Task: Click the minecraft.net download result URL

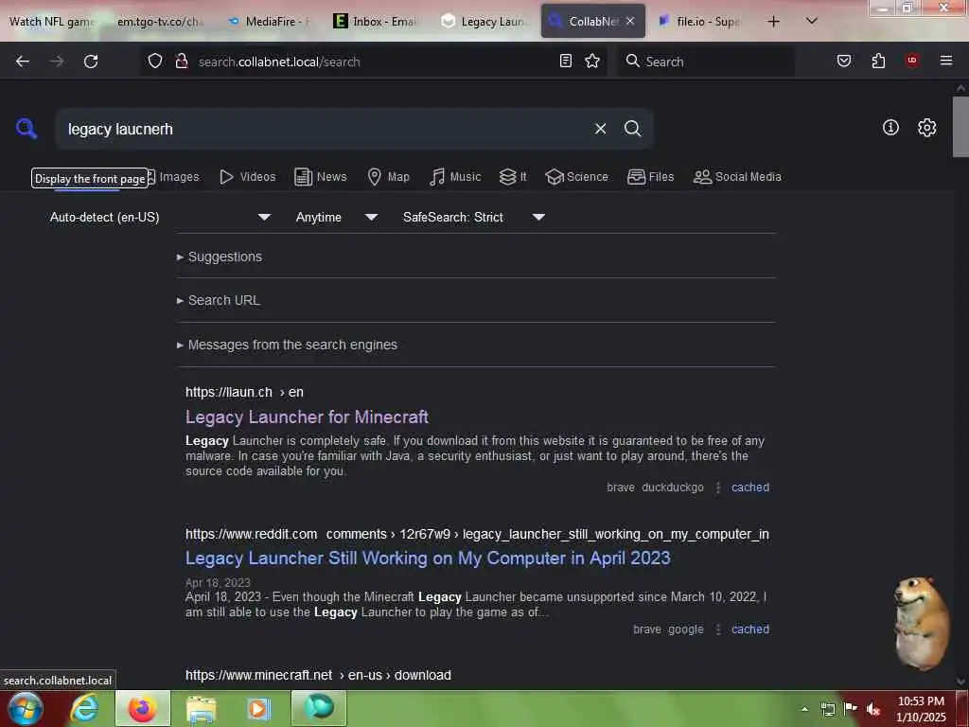Action: click(318, 675)
